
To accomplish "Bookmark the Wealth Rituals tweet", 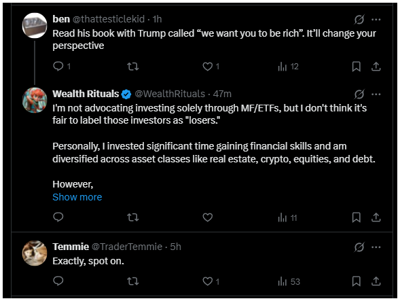I will coord(356,217).
